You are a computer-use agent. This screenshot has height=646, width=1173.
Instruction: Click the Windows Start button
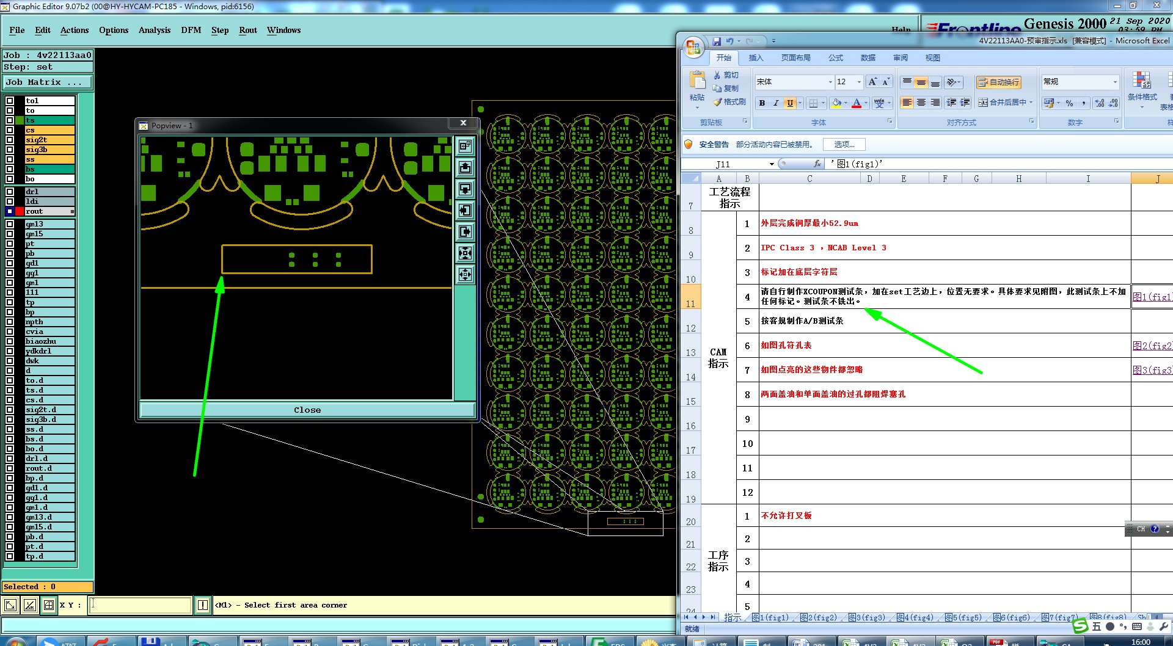click(16, 641)
